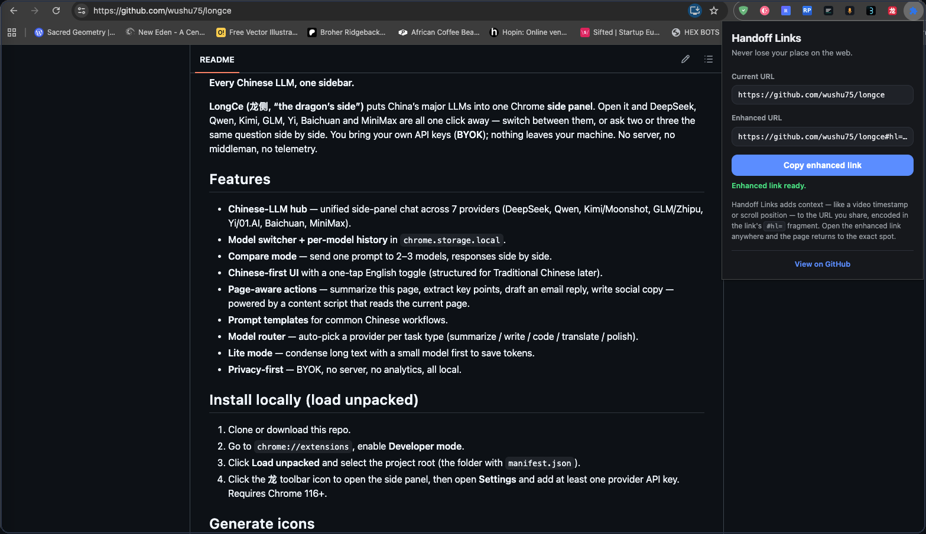Image resolution: width=926 pixels, height=534 pixels.
Task: Open pink circle extension icon
Action: 765,11
